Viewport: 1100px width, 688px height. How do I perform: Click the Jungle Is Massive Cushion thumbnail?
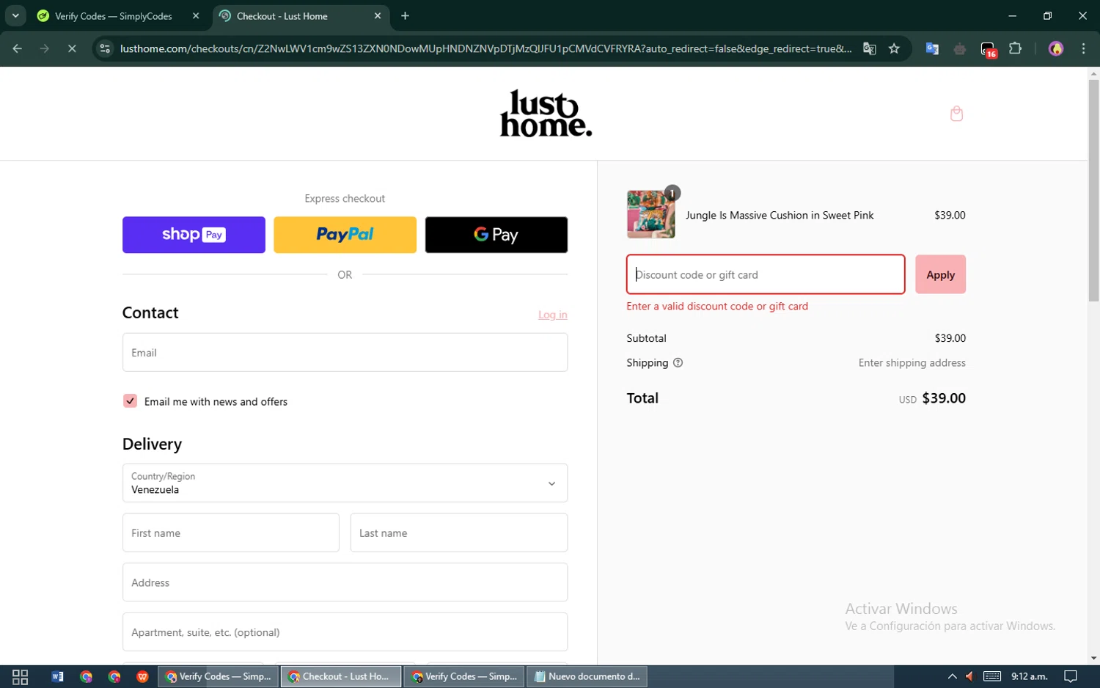pos(650,214)
